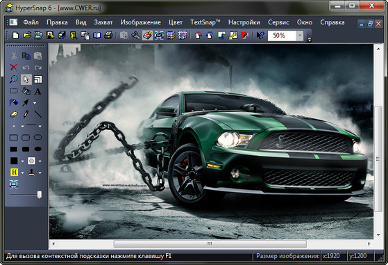Choose the eraser tool in the side palette
Image resolution: width=388 pixels, height=265 pixels.
coord(14,114)
